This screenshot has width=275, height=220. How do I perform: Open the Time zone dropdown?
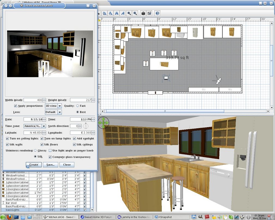(x=44, y=126)
